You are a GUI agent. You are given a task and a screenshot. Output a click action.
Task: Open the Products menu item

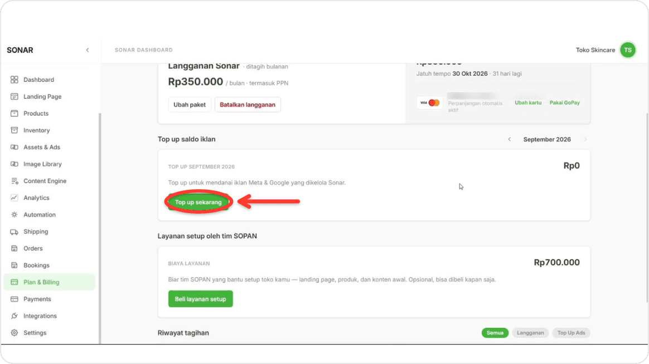tap(49, 113)
